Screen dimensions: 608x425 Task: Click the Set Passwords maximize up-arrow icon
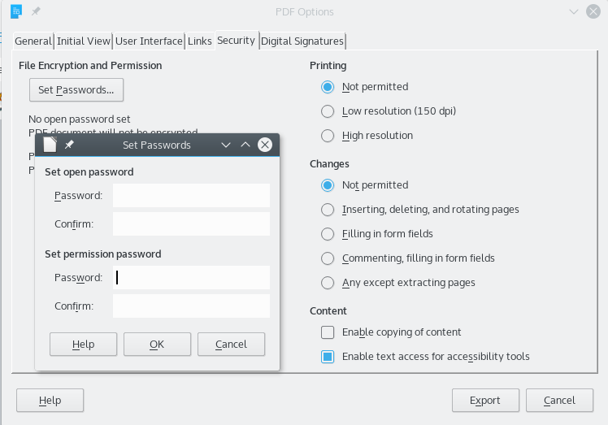click(x=245, y=145)
